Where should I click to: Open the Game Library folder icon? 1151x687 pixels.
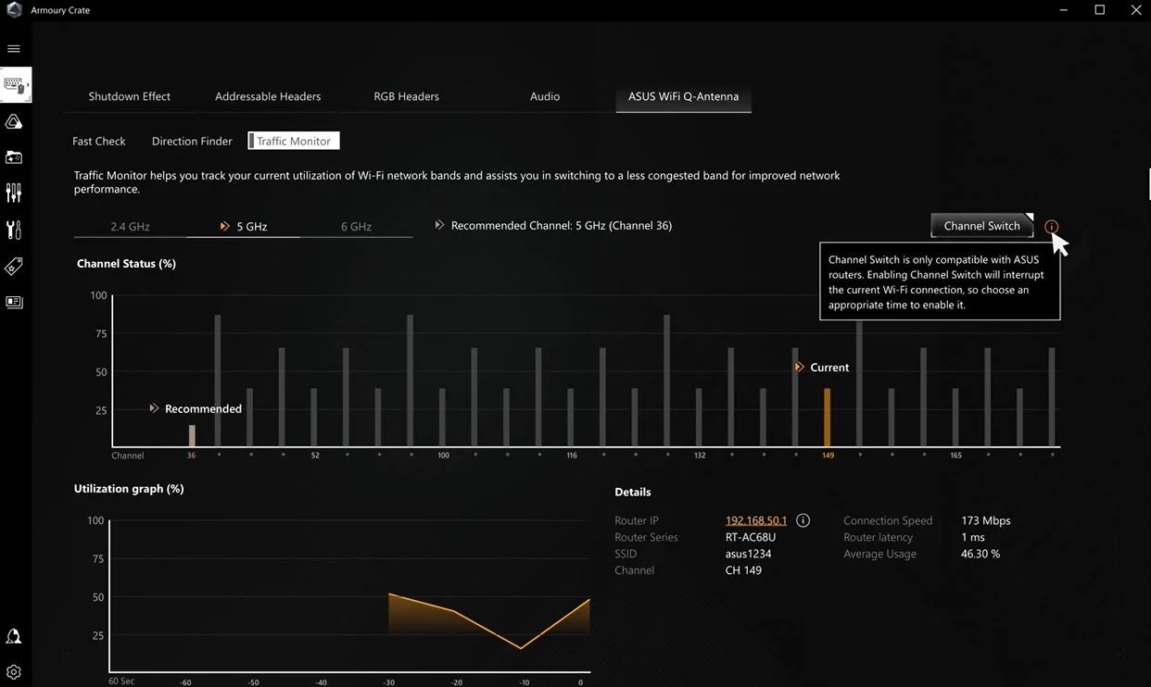[14, 157]
